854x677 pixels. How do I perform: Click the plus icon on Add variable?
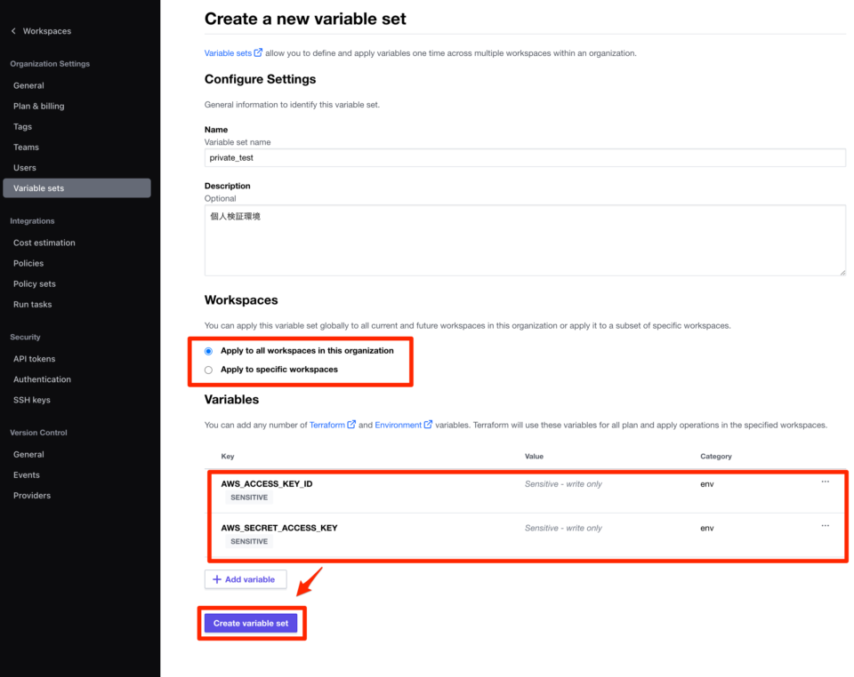click(x=217, y=579)
